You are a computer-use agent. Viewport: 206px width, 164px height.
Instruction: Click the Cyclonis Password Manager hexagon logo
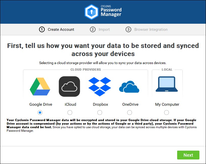point(91,12)
